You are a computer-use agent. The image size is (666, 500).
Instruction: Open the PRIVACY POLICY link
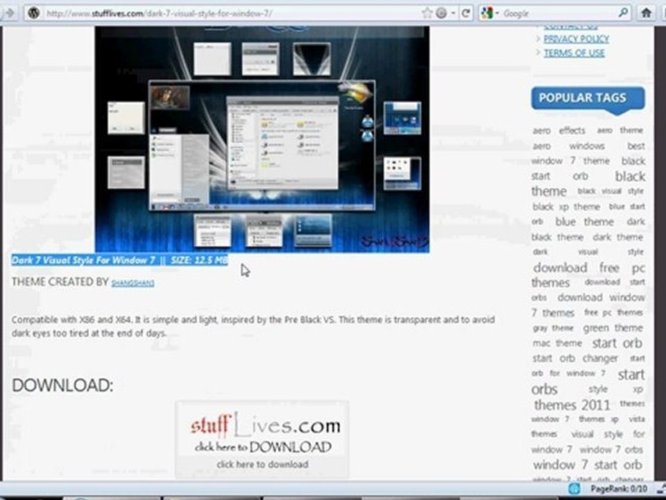(577, 39)
